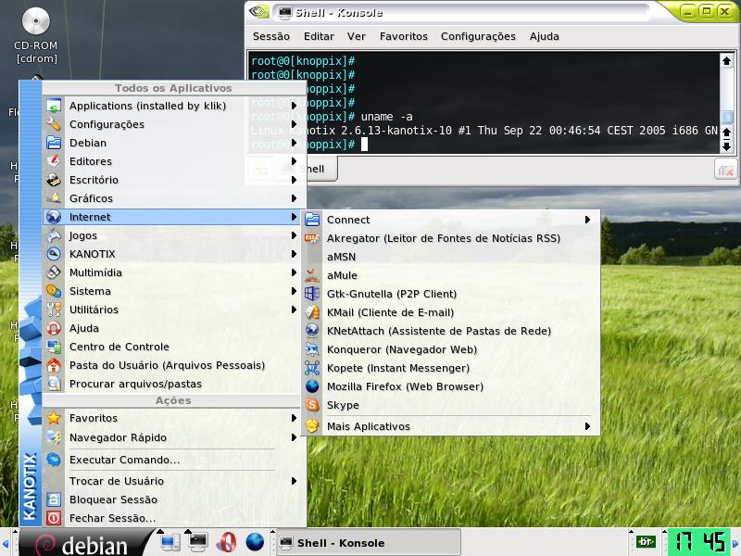Screen dimensions: 741x556
Task: Open the Editar menu in Konsole
Action: pyautogui.click(x=319, y=36)
